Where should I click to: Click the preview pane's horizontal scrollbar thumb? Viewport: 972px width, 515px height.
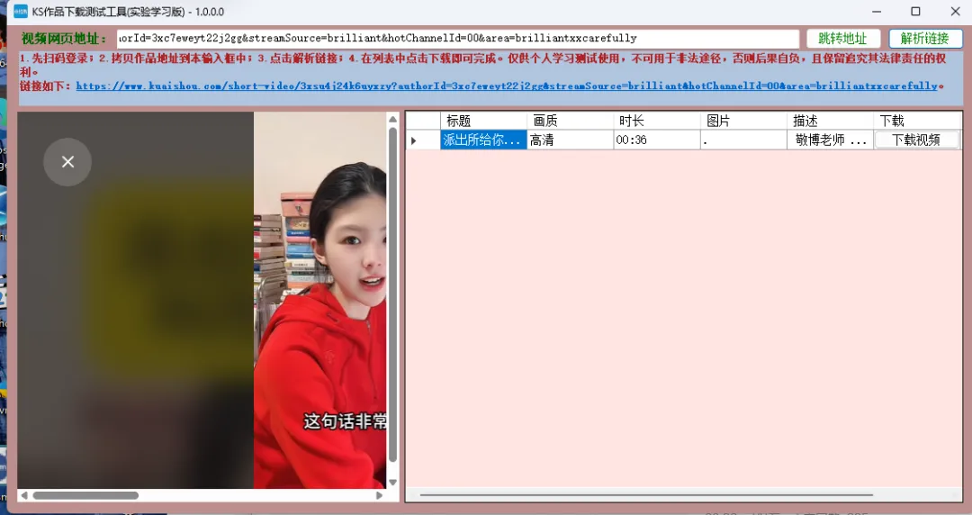pyautogui.click(x=85, y=495)
